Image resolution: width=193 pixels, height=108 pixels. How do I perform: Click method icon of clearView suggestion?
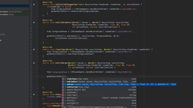(63, 79)
